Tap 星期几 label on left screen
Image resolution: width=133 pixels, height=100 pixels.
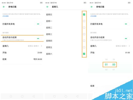[x=6, y=46]
